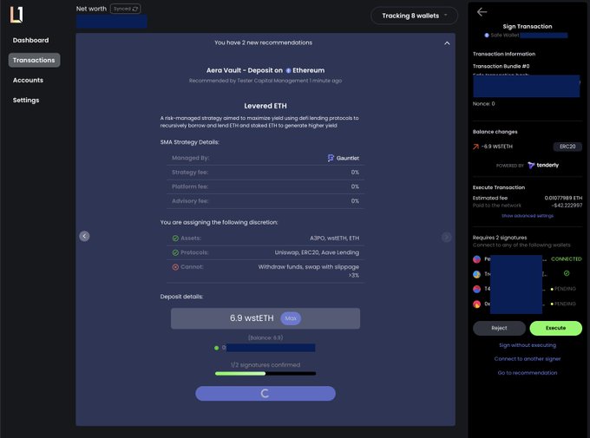Go to previous recommendation with left arrow
Screen dimensions: 590x438
pyautogui.click(x=84, y=236)
